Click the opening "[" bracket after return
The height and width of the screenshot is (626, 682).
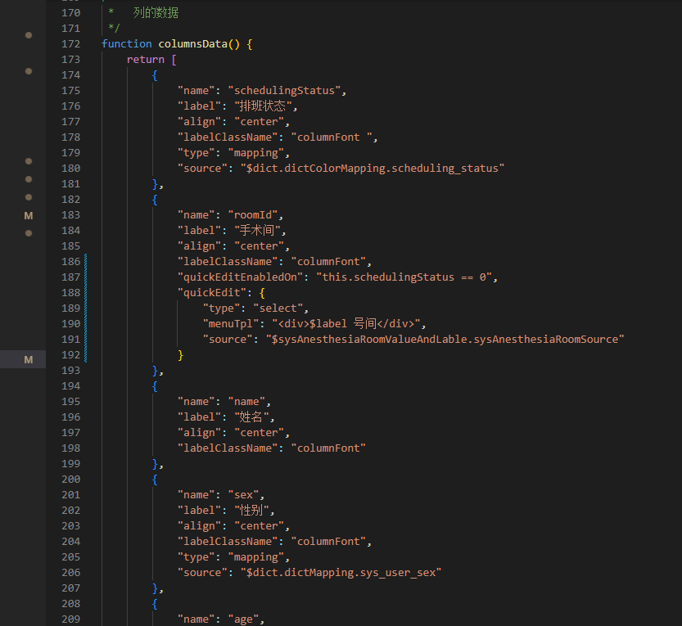[174, 60]
